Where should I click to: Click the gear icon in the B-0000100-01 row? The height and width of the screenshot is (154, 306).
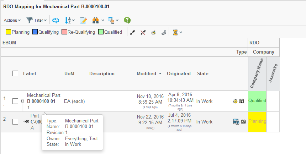coord(235,101)
